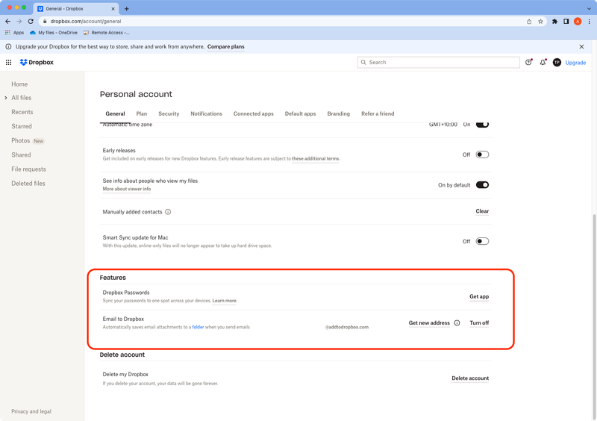Toggle viewer info On by default switch

[482, 185]
